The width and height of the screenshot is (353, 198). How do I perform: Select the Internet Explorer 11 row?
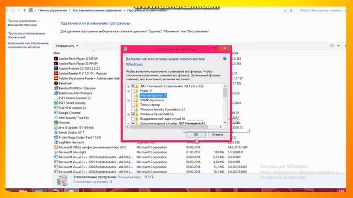153,96
